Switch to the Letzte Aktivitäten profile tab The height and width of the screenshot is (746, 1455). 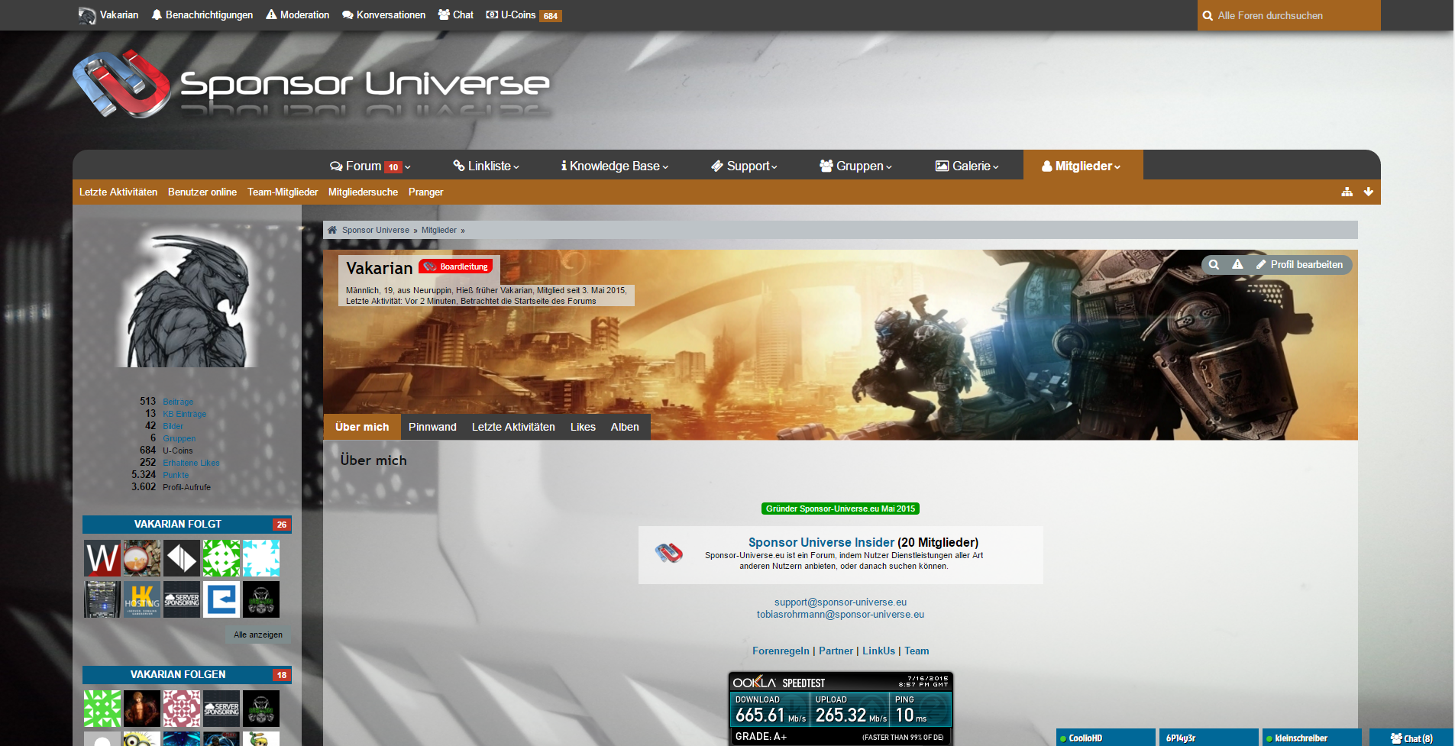[513, 427]
